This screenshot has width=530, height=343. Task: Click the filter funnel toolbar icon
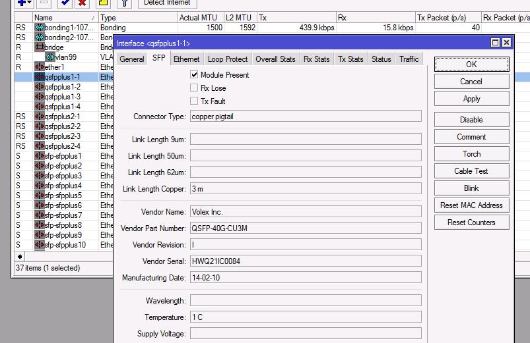click(x=124, y=3)
